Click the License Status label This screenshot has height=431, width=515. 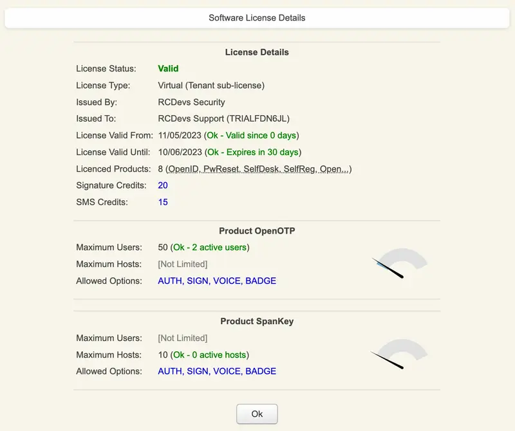[106, 69]
